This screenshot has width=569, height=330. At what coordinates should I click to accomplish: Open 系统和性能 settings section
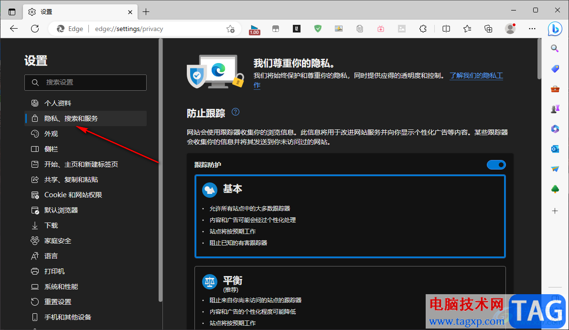point(86,287)
